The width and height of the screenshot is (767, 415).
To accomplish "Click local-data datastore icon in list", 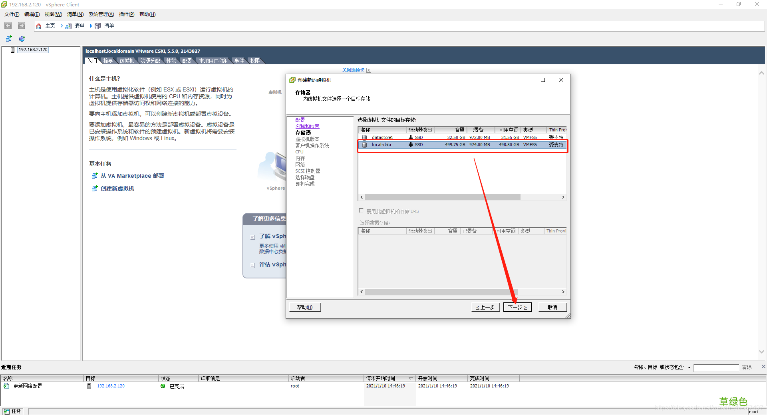I will (364, 145).
